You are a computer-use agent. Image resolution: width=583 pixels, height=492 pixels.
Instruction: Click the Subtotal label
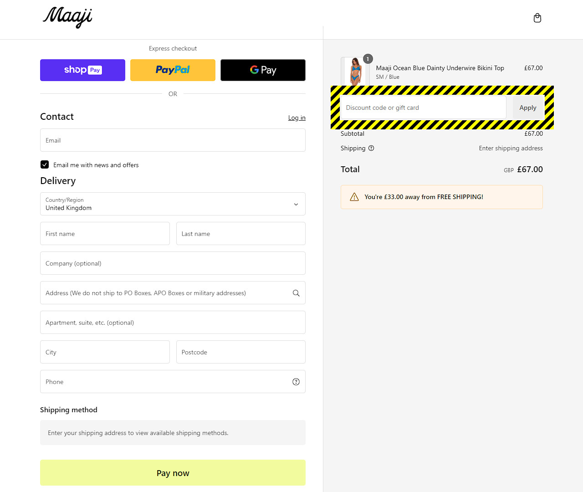click(353, 133)
